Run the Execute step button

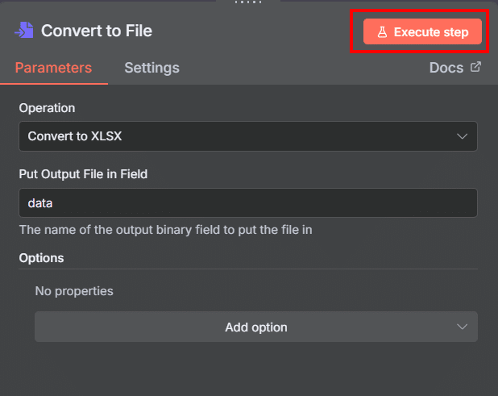click(x=422, y=31)
